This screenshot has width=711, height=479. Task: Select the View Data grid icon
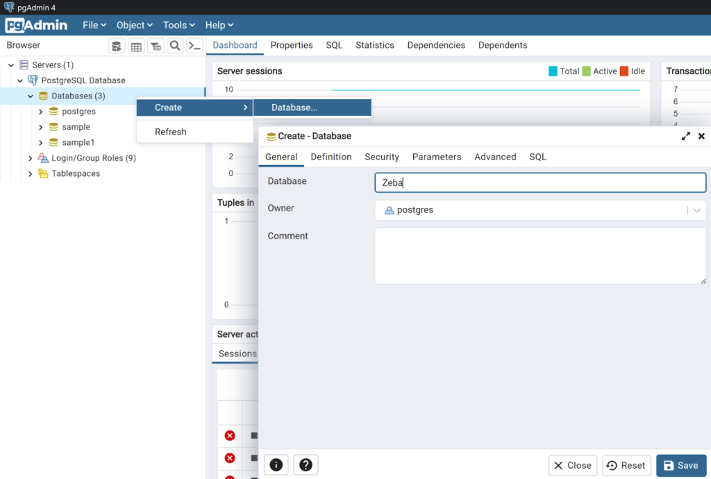[136, 45]
